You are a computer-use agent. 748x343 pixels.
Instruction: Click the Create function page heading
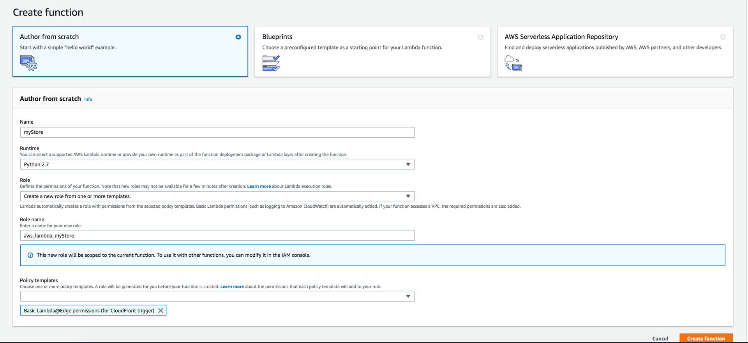click(48, 12)
